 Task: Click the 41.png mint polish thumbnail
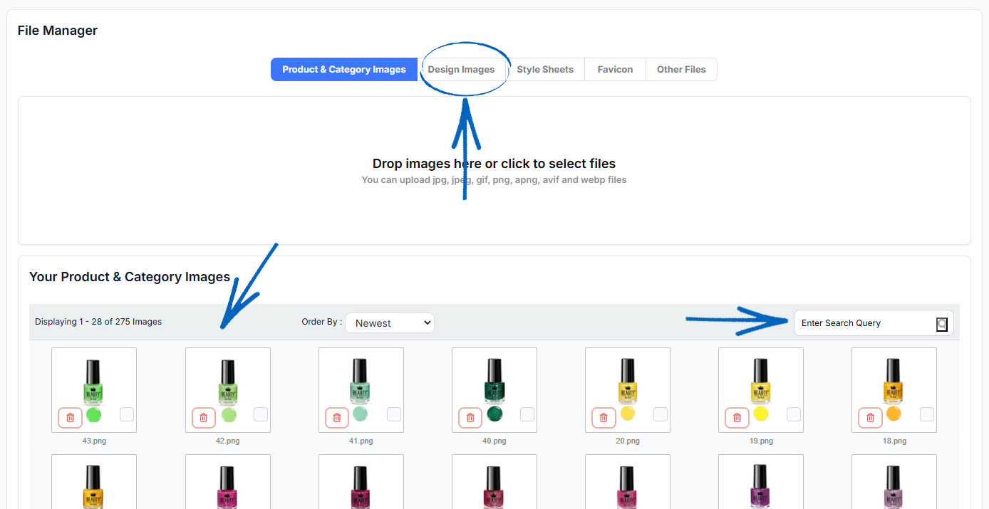[x=361, y=390]
